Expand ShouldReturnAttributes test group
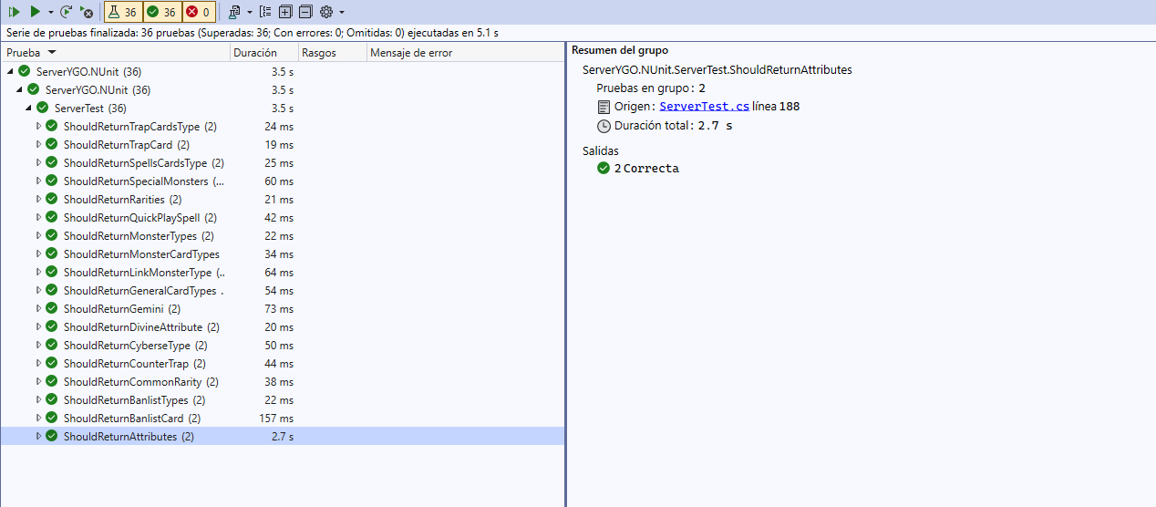The height and width of the screenshot is (507, 1156). 38,436
